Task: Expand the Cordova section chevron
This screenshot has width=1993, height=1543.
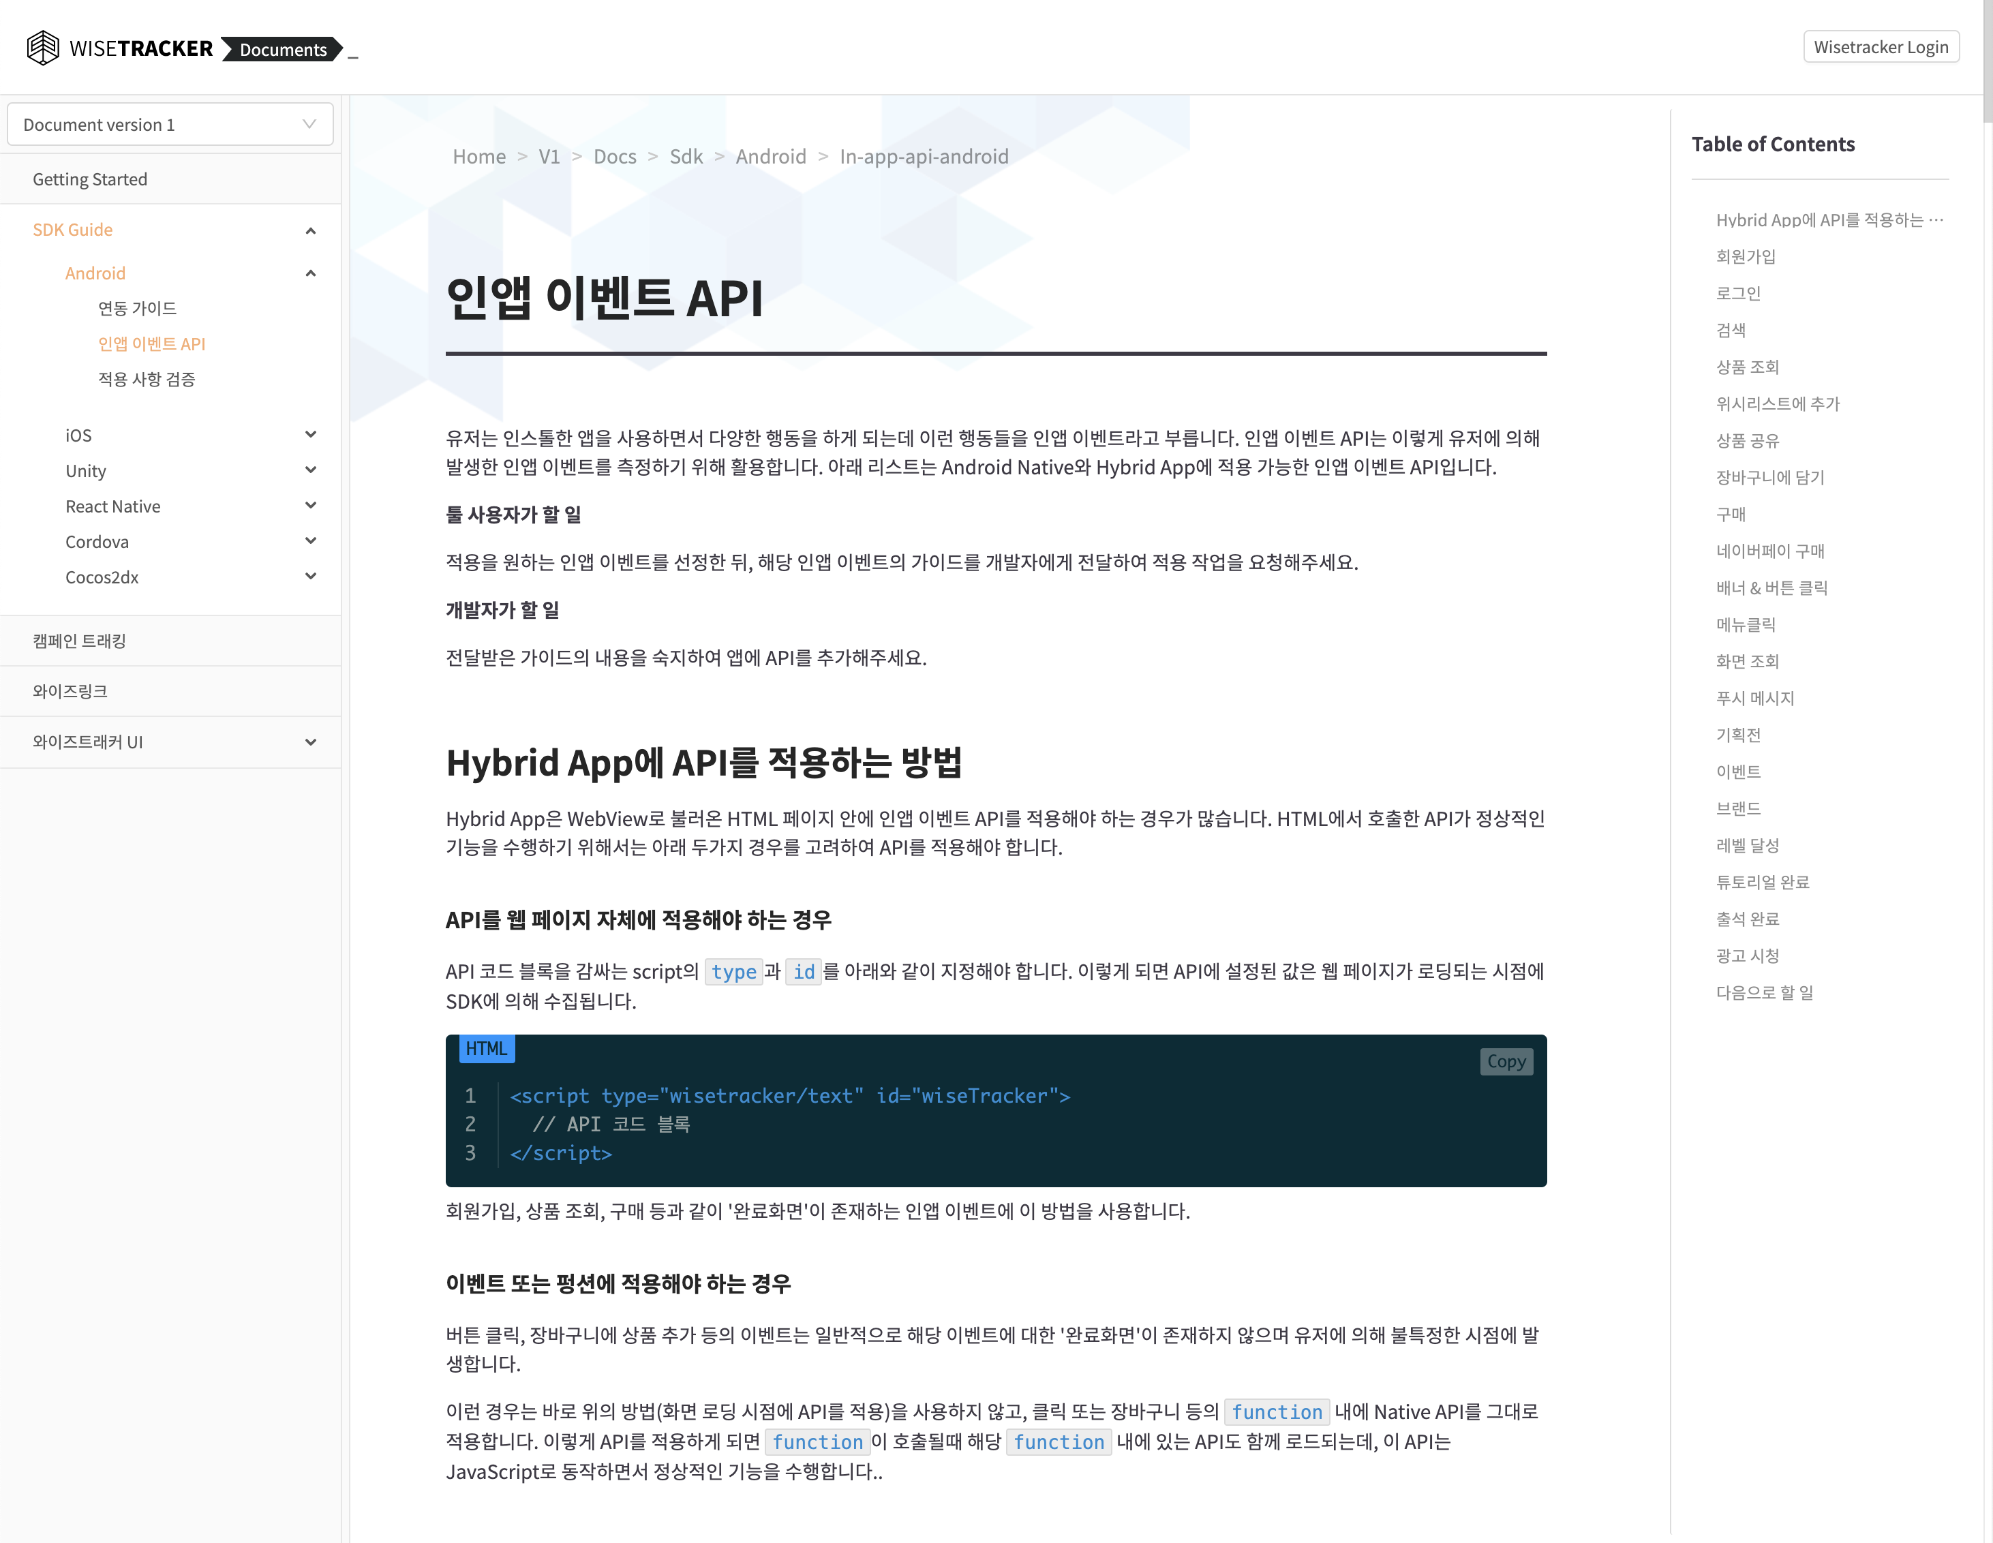Action: [310, 541]
